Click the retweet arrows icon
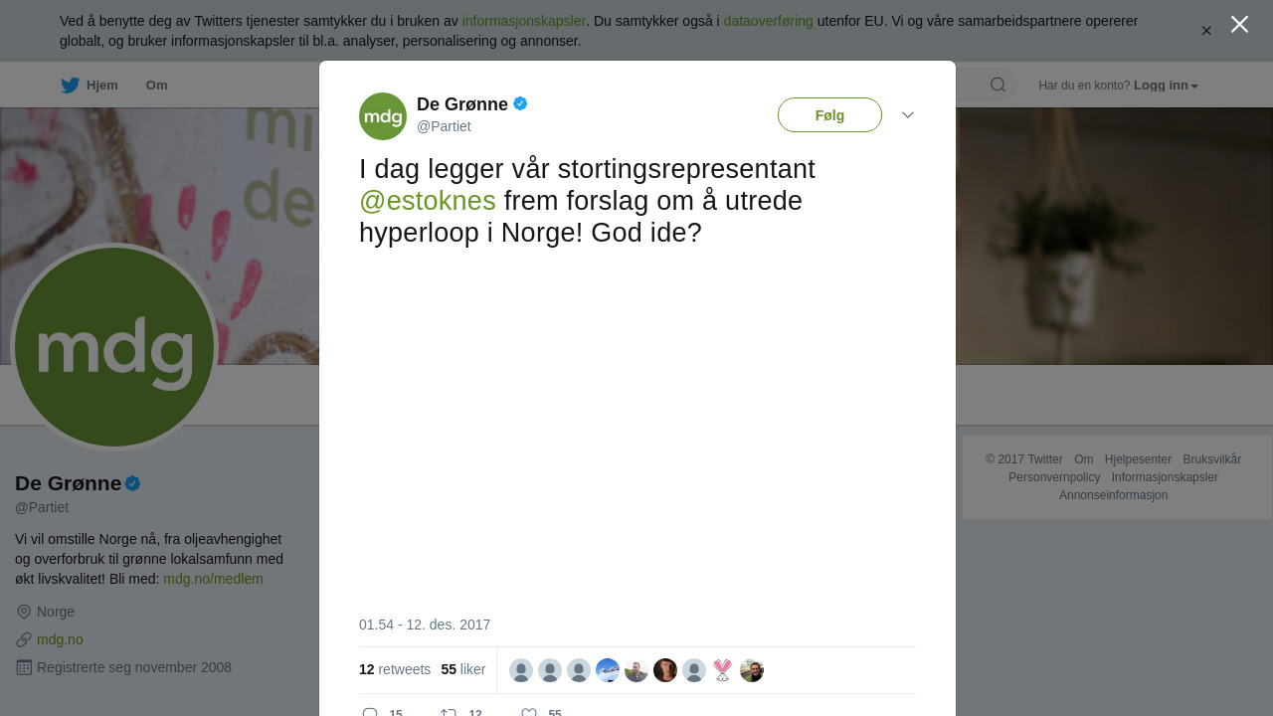Image resolution: width=1273 pixels, height=716 pixels. point(449,712)
